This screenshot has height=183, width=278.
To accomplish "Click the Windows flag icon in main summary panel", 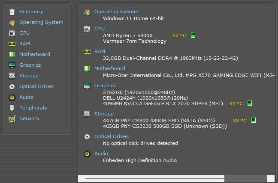I will [87, 12].
